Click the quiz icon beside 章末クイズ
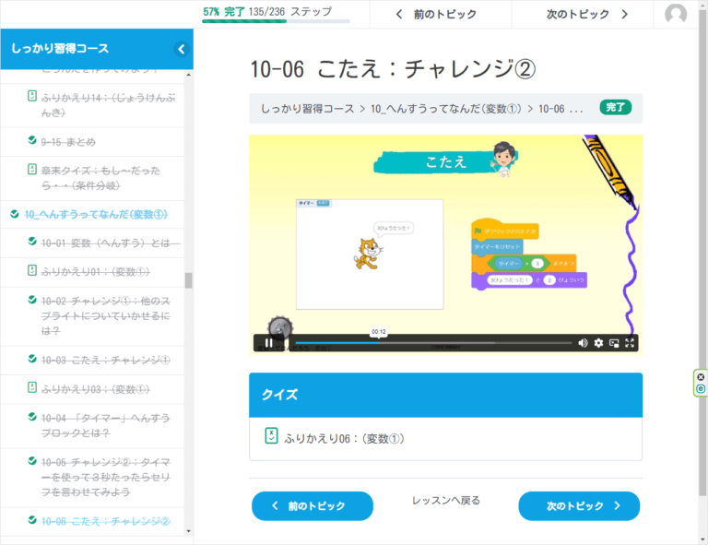Viewport: 708px width, 545px height. [x=32, y=170]
